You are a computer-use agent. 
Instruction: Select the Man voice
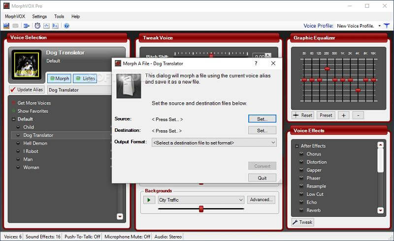[x=28, y=159]
